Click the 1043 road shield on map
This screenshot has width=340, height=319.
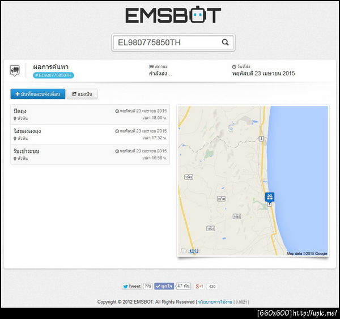click(x=237, y=216)
